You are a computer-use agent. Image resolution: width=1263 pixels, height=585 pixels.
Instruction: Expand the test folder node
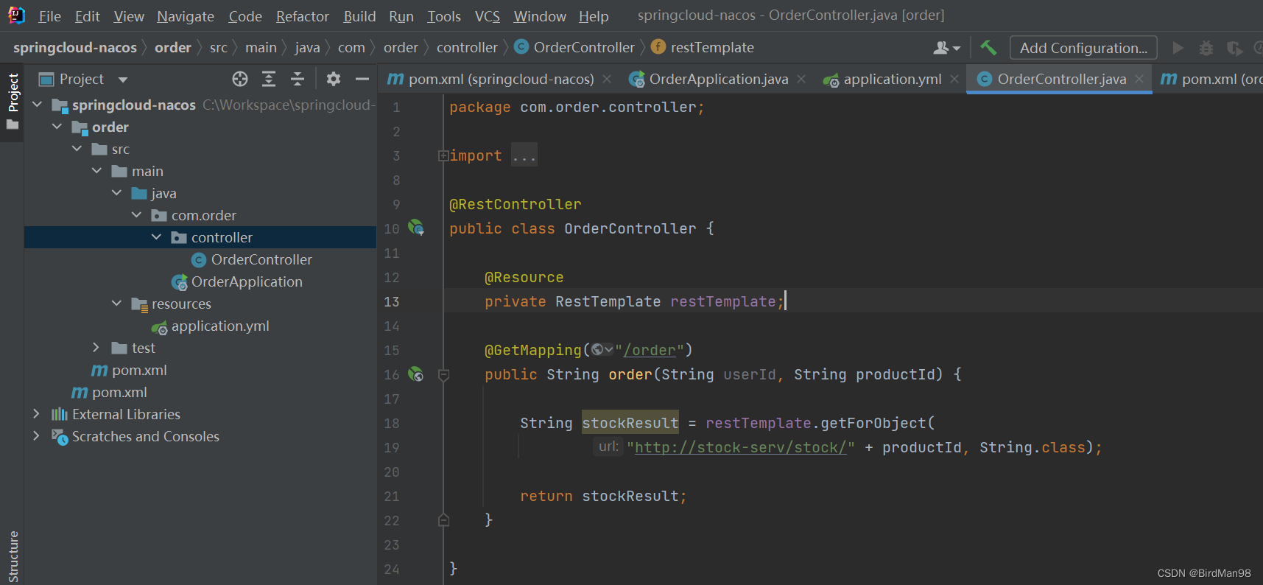(96, 348)
